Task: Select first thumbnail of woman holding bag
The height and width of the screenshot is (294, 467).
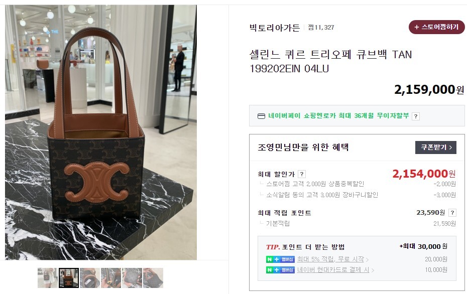Action: point(48,278)
